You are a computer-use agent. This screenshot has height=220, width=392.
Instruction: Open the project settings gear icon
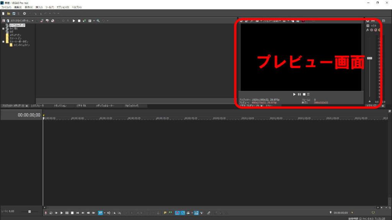pyautogui.click(x=24, y=13)
